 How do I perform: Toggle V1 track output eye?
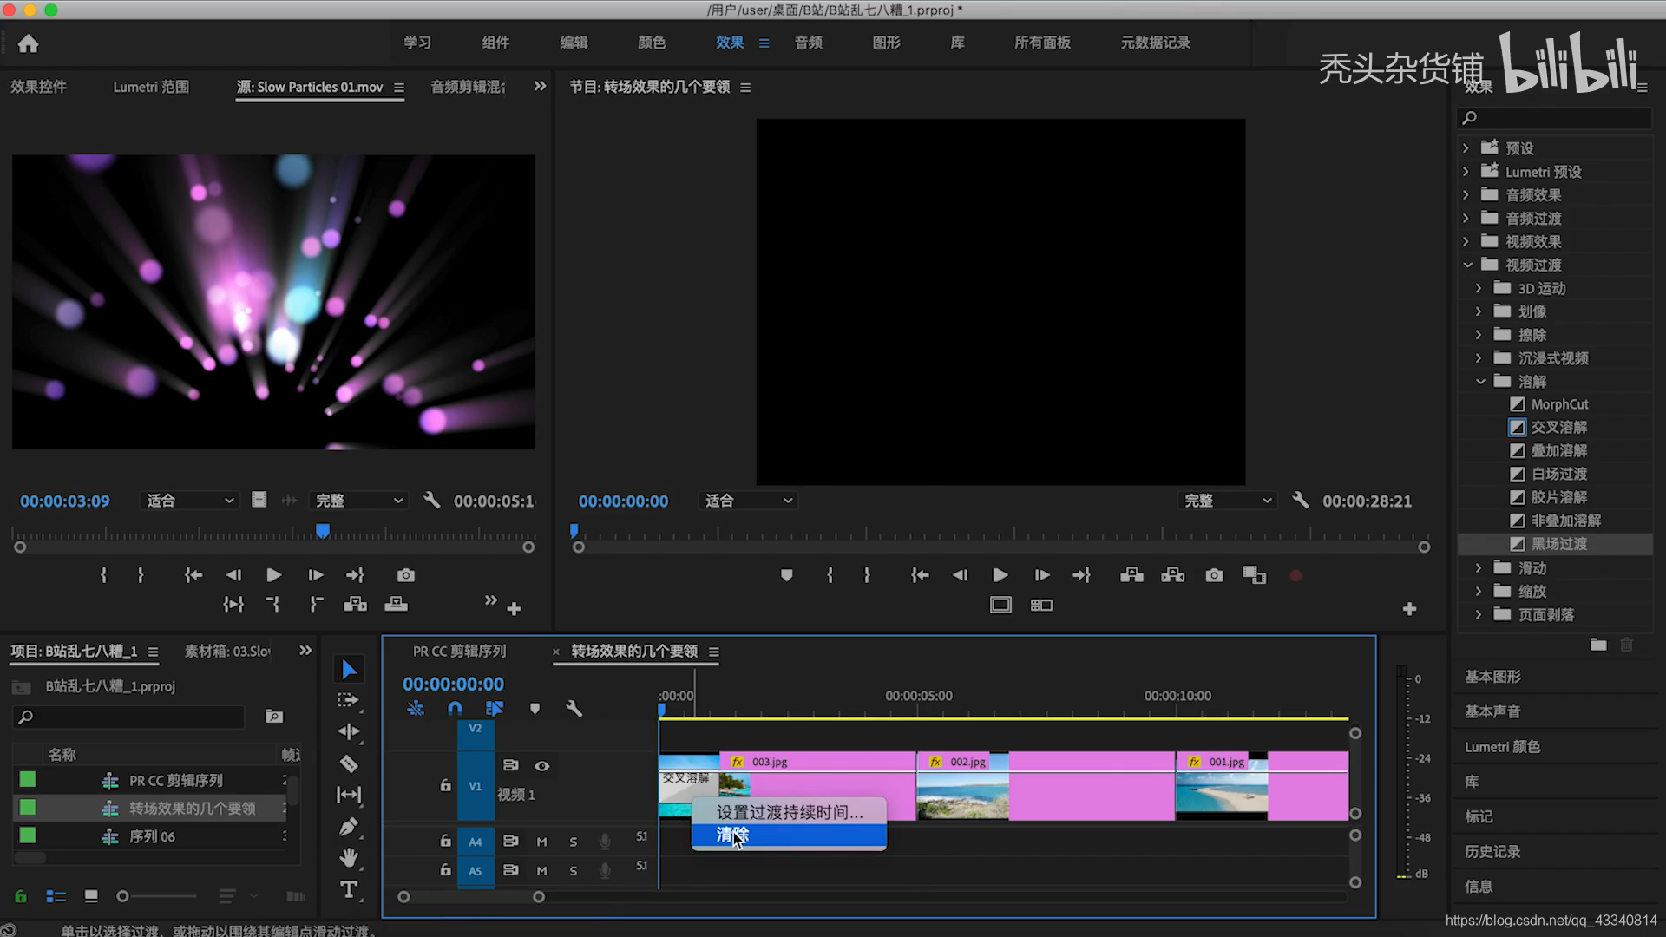541,766
